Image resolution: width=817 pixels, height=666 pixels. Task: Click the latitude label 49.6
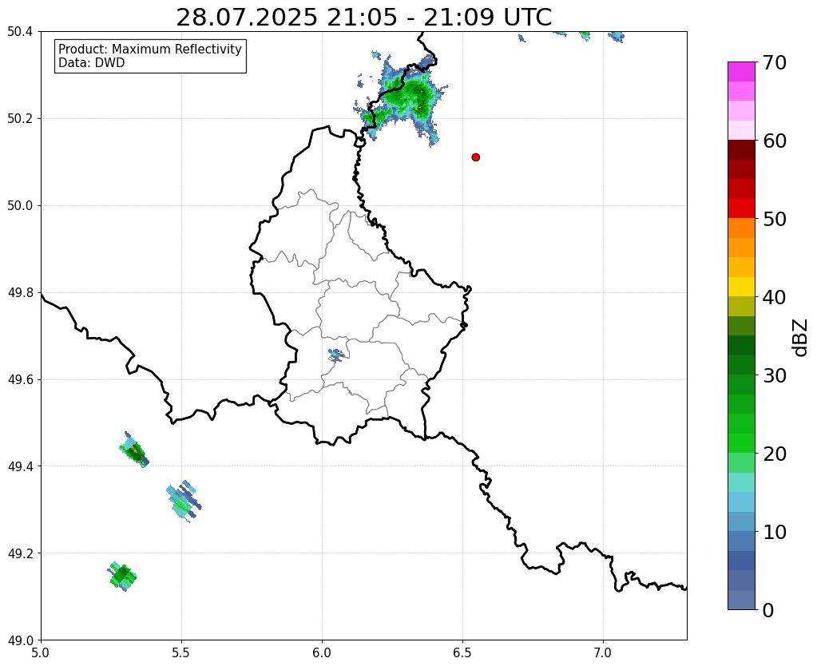point(20,380)
